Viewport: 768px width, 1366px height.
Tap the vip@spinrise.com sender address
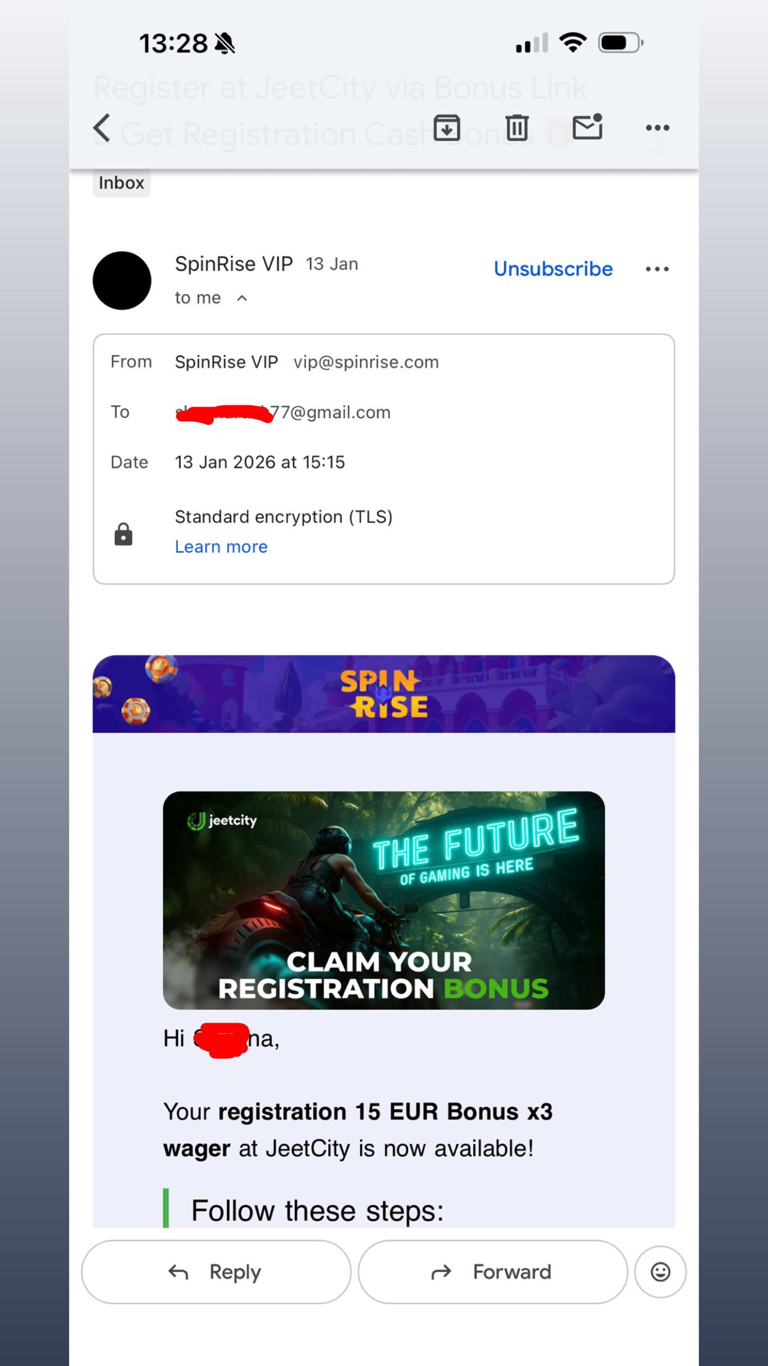click(x=367, y=363)
